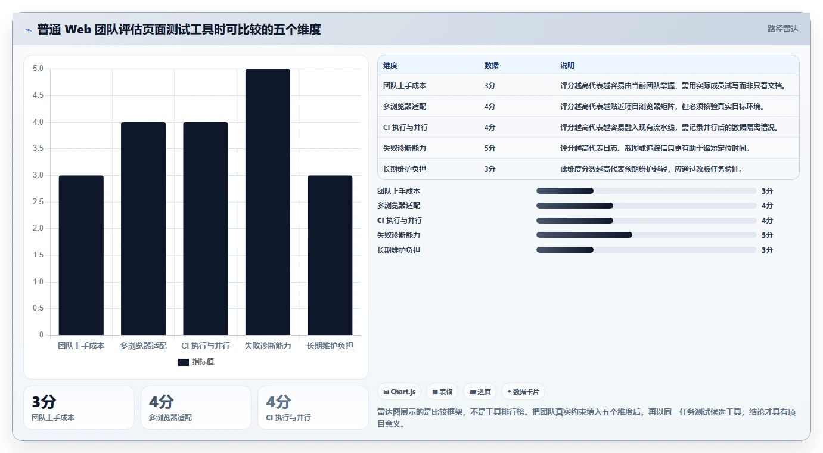Click the x-axis label 失败诊断能力
This screenshot has width=823, height=453.
[x=268, y=346]
